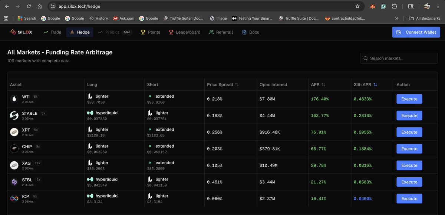Click the STBL asset logo icon

(14, 182)
